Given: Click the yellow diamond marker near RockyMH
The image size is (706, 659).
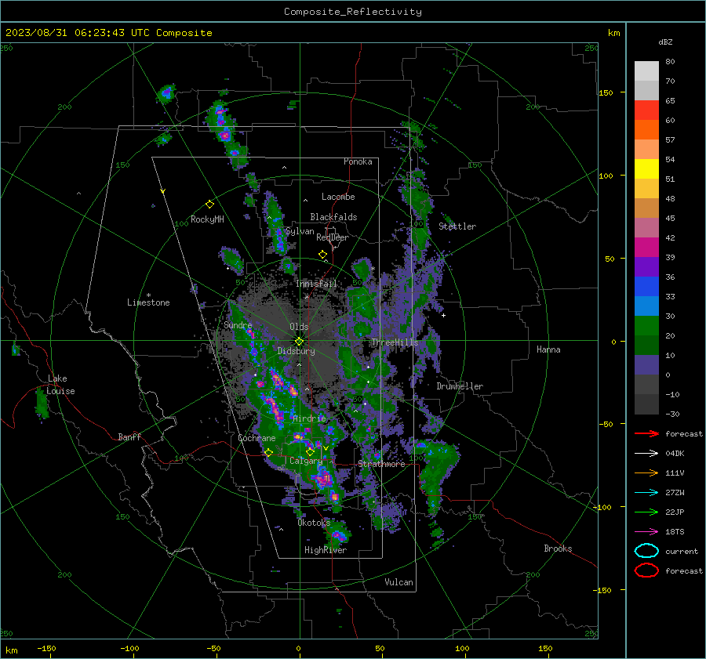Looking at the screenshot, I should point(209,205).
